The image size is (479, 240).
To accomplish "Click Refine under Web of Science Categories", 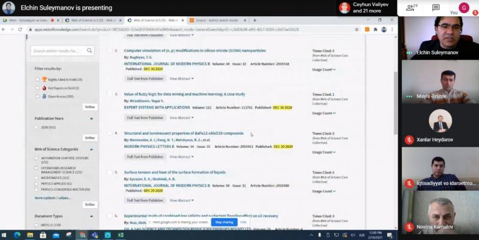I will 90,205.
